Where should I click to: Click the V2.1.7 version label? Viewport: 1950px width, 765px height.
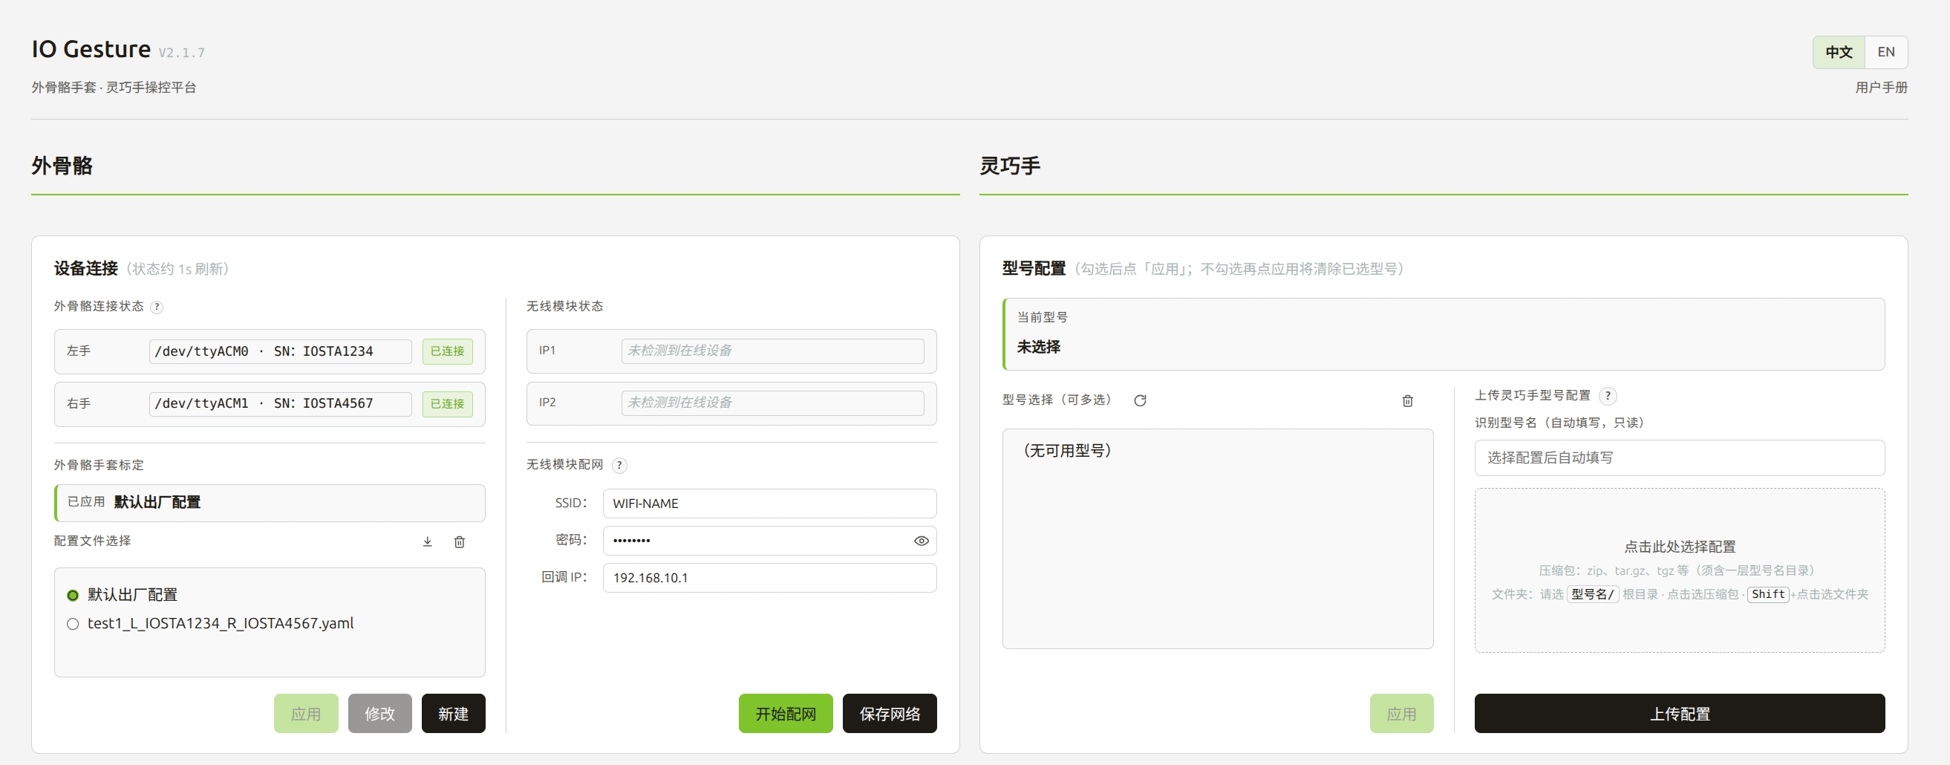point(182,52)
